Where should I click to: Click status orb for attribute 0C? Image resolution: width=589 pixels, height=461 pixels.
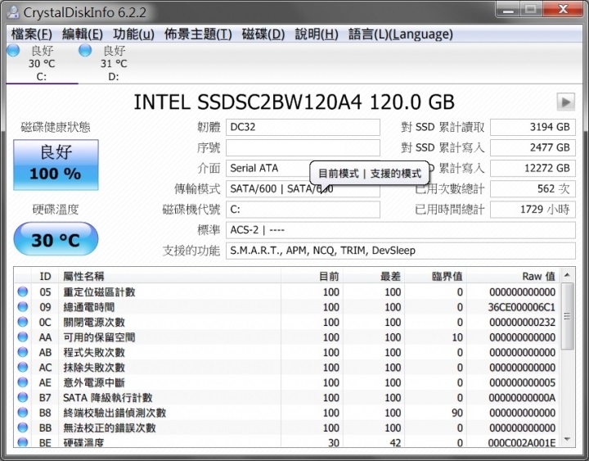pos(23,322)
